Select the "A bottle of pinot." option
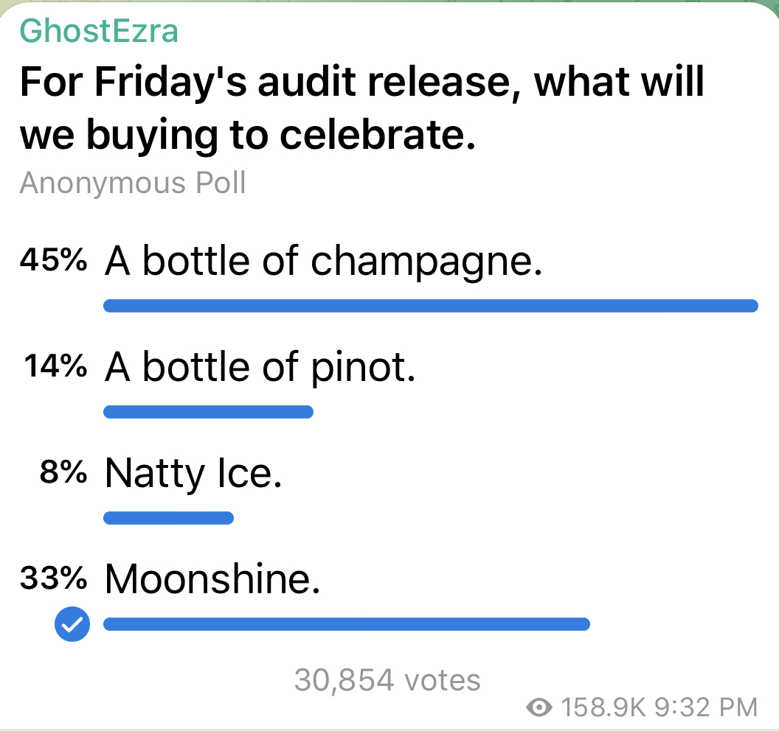 click(260, 366)
